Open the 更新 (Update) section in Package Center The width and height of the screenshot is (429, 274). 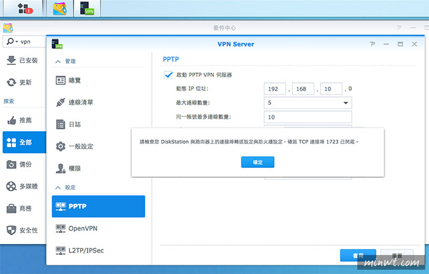[24, 82]
